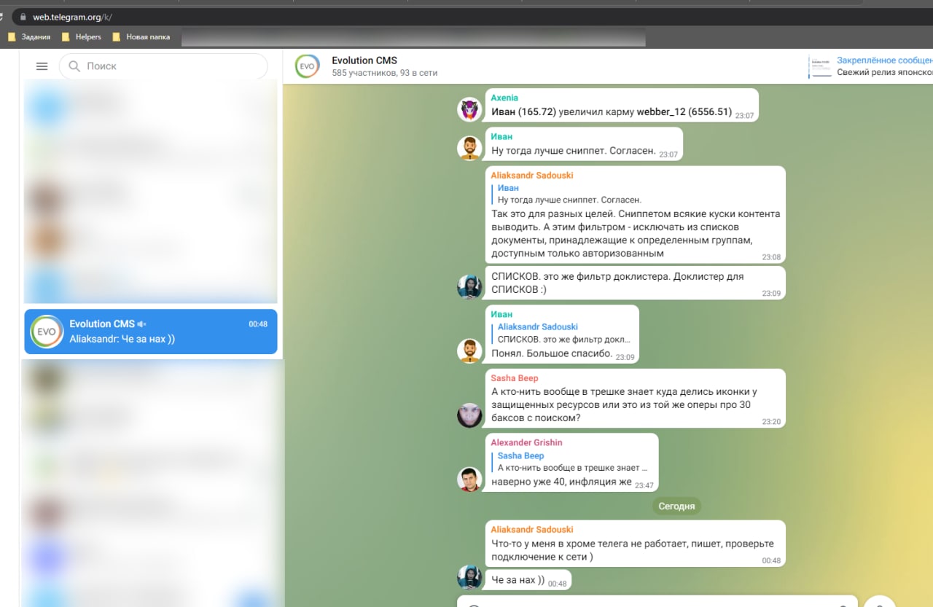Click the "Че за нах ))" message bubble
The image size is (933, 607).
pos(528,580)
